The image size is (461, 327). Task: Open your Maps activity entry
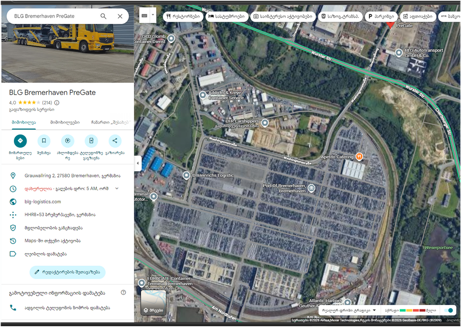(68, 241)
